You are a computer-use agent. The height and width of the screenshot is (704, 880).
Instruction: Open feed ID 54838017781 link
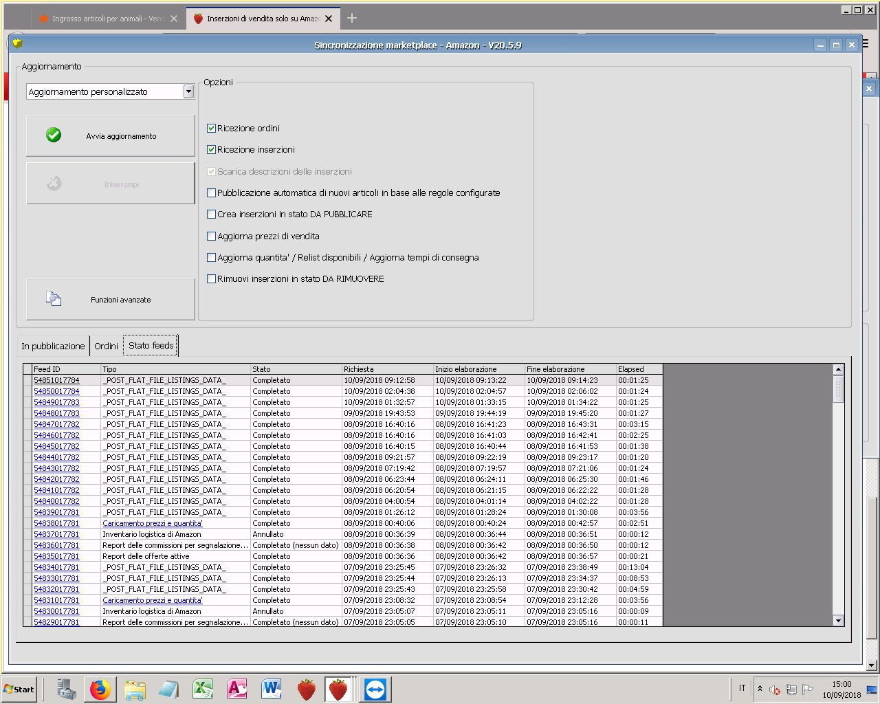(56, 523)
